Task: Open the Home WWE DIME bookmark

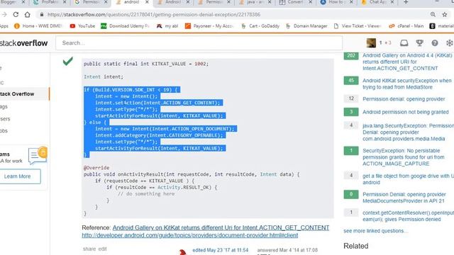Action: click(x=38, y=26)
